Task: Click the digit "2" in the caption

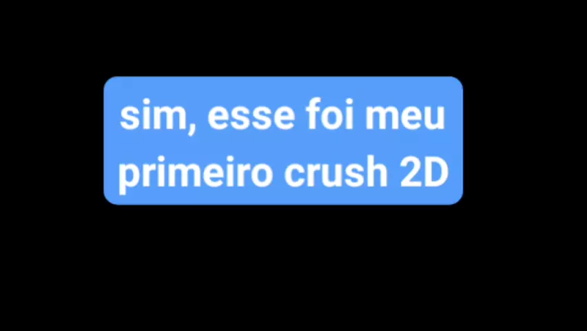Action: tap(411, 172)
